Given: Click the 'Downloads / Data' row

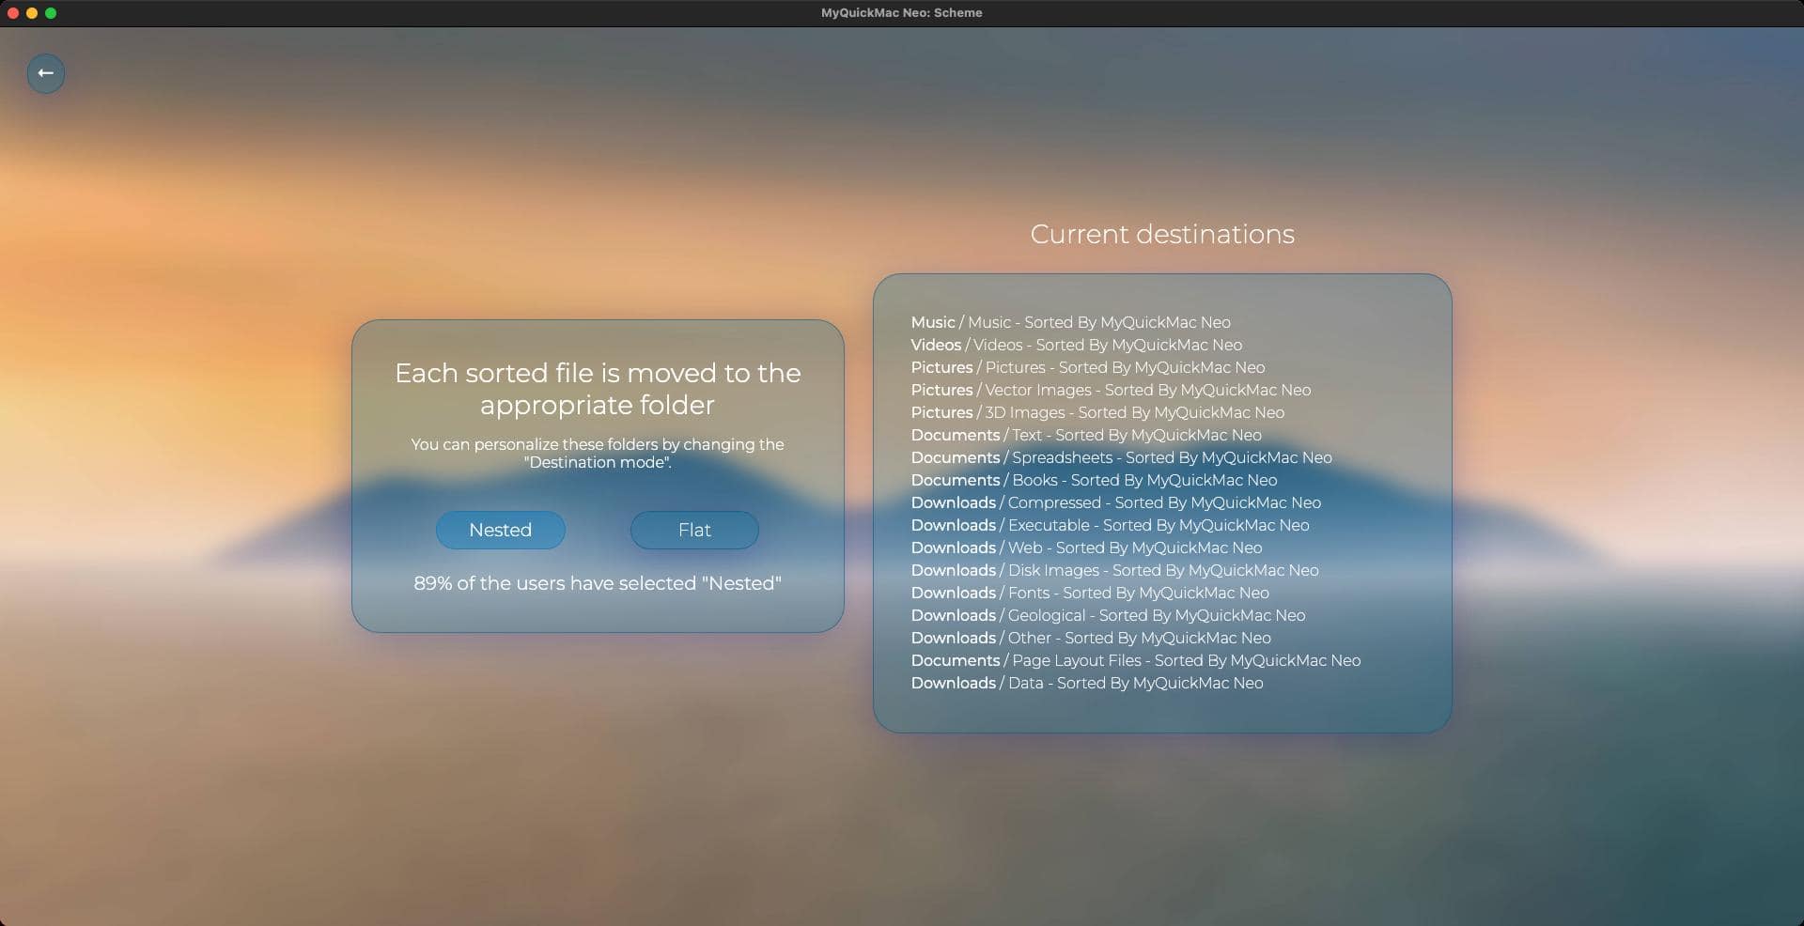Looking at the screenshot, I should [1087, 683].
